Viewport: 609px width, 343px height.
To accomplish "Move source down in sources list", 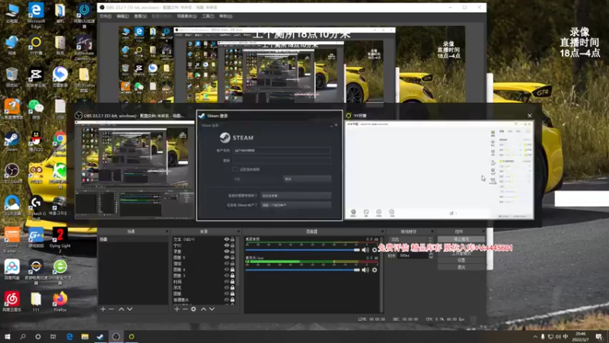I will pos(212,309).
